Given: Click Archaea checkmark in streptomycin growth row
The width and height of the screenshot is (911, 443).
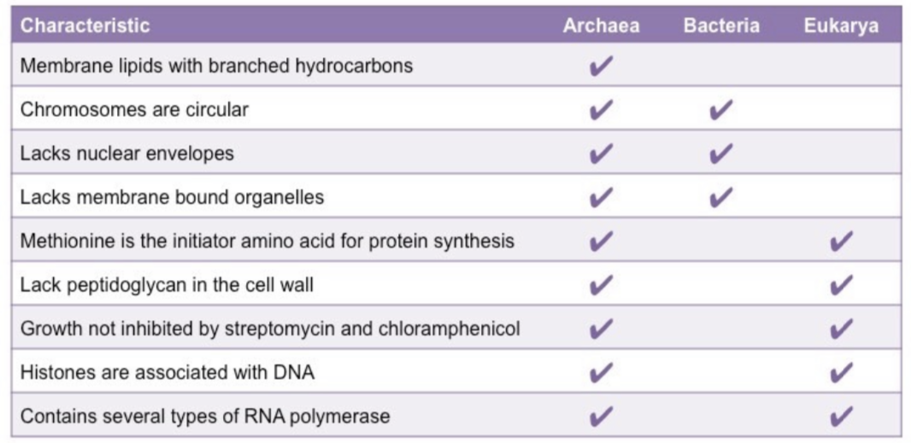Looking at the screenshot, I should pos(602,329).
